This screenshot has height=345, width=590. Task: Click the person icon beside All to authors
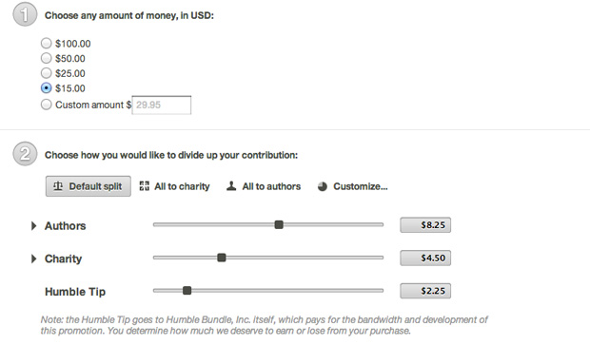[231, 185]
